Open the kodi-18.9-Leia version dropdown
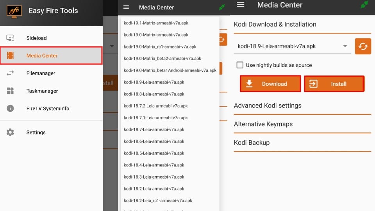This screenshot has height=211, width=375. (x=292, y=46)
